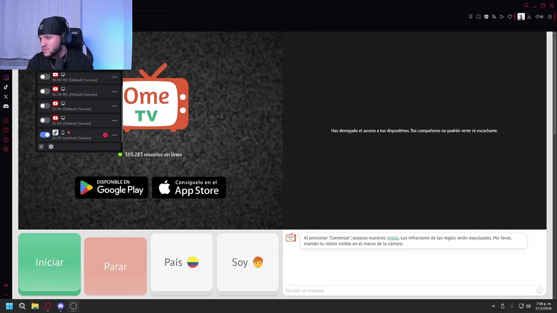Screen dimensions: 557x313
Task: Open the reglas rules link
Action: pos(393,238)
